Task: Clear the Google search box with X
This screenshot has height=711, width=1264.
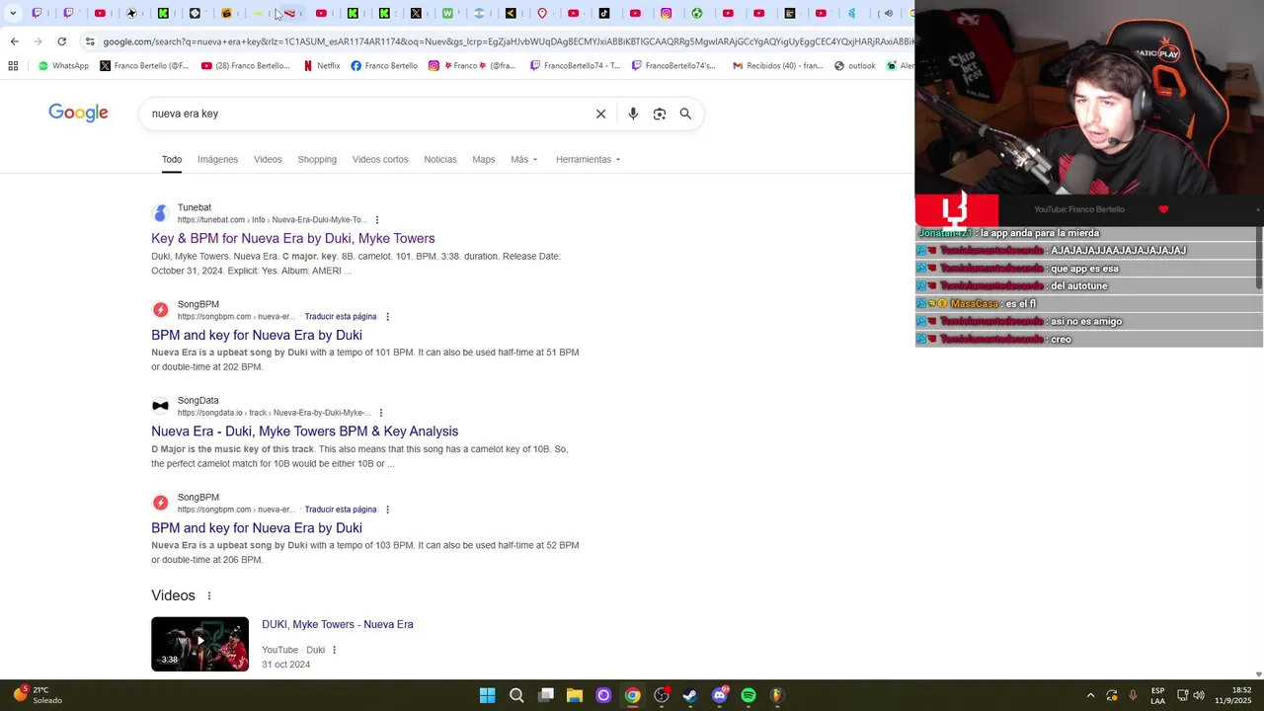Action: coord(600,114)
